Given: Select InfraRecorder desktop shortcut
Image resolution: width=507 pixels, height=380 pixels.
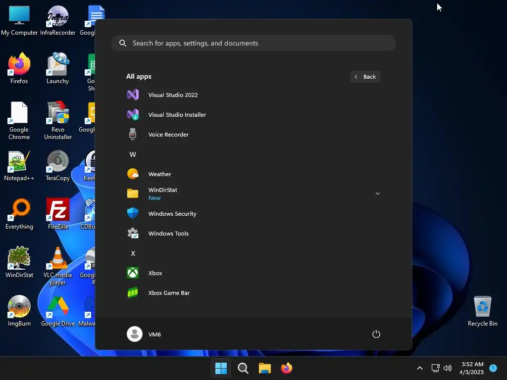Looking at the screenshot, I should (x=57, y=20).
